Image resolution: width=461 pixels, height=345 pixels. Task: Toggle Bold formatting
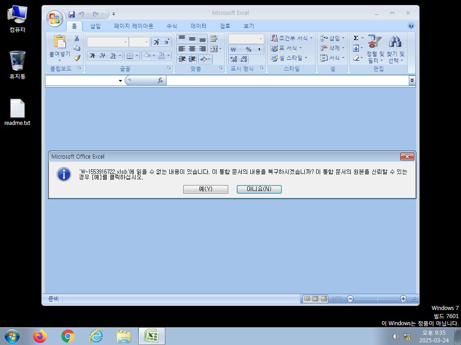92,55
